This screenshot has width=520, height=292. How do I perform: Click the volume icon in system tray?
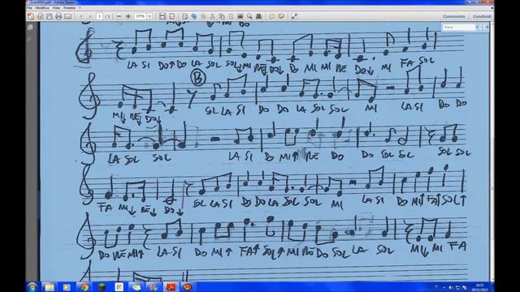click(x=450, y=287)
